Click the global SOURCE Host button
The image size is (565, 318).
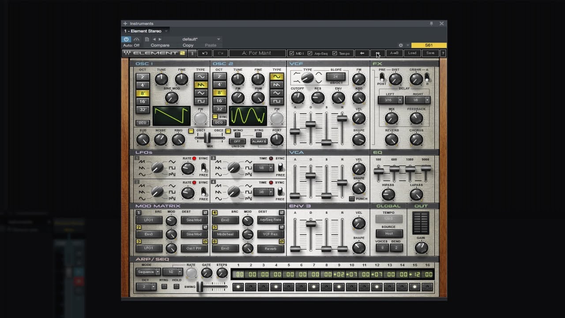(389, 234)
